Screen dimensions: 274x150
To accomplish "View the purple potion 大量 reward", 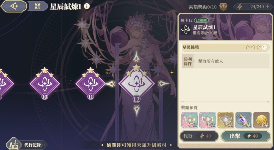I will click(243, 120).
